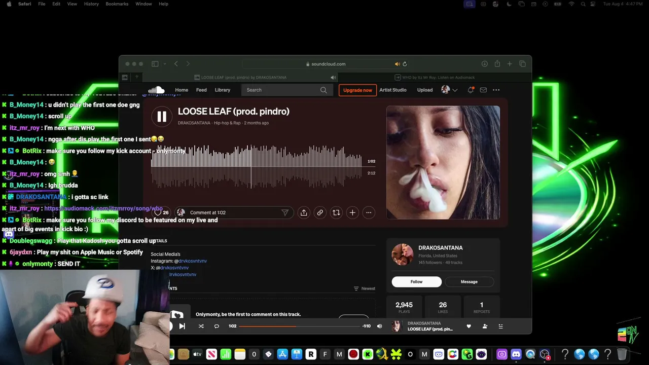The width and height of the screenshot is (649, 365).
Task: Click the 49 tracks count
Action: pyautogui.click(x=454, y=263)
